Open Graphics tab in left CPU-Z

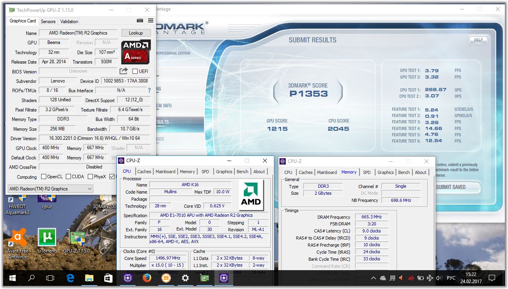click(224, 172)
